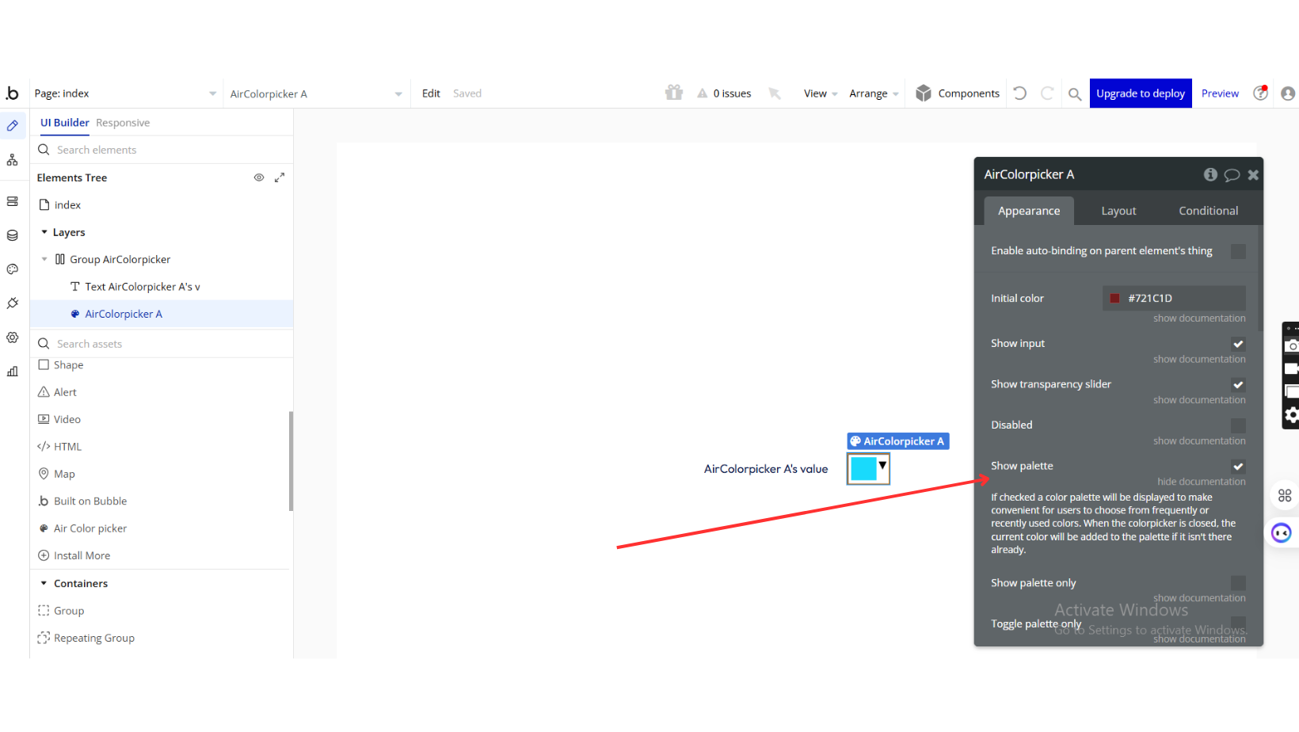Click the Initial color red swatch
This screenshot has width=1299, height=732.
1114,299
